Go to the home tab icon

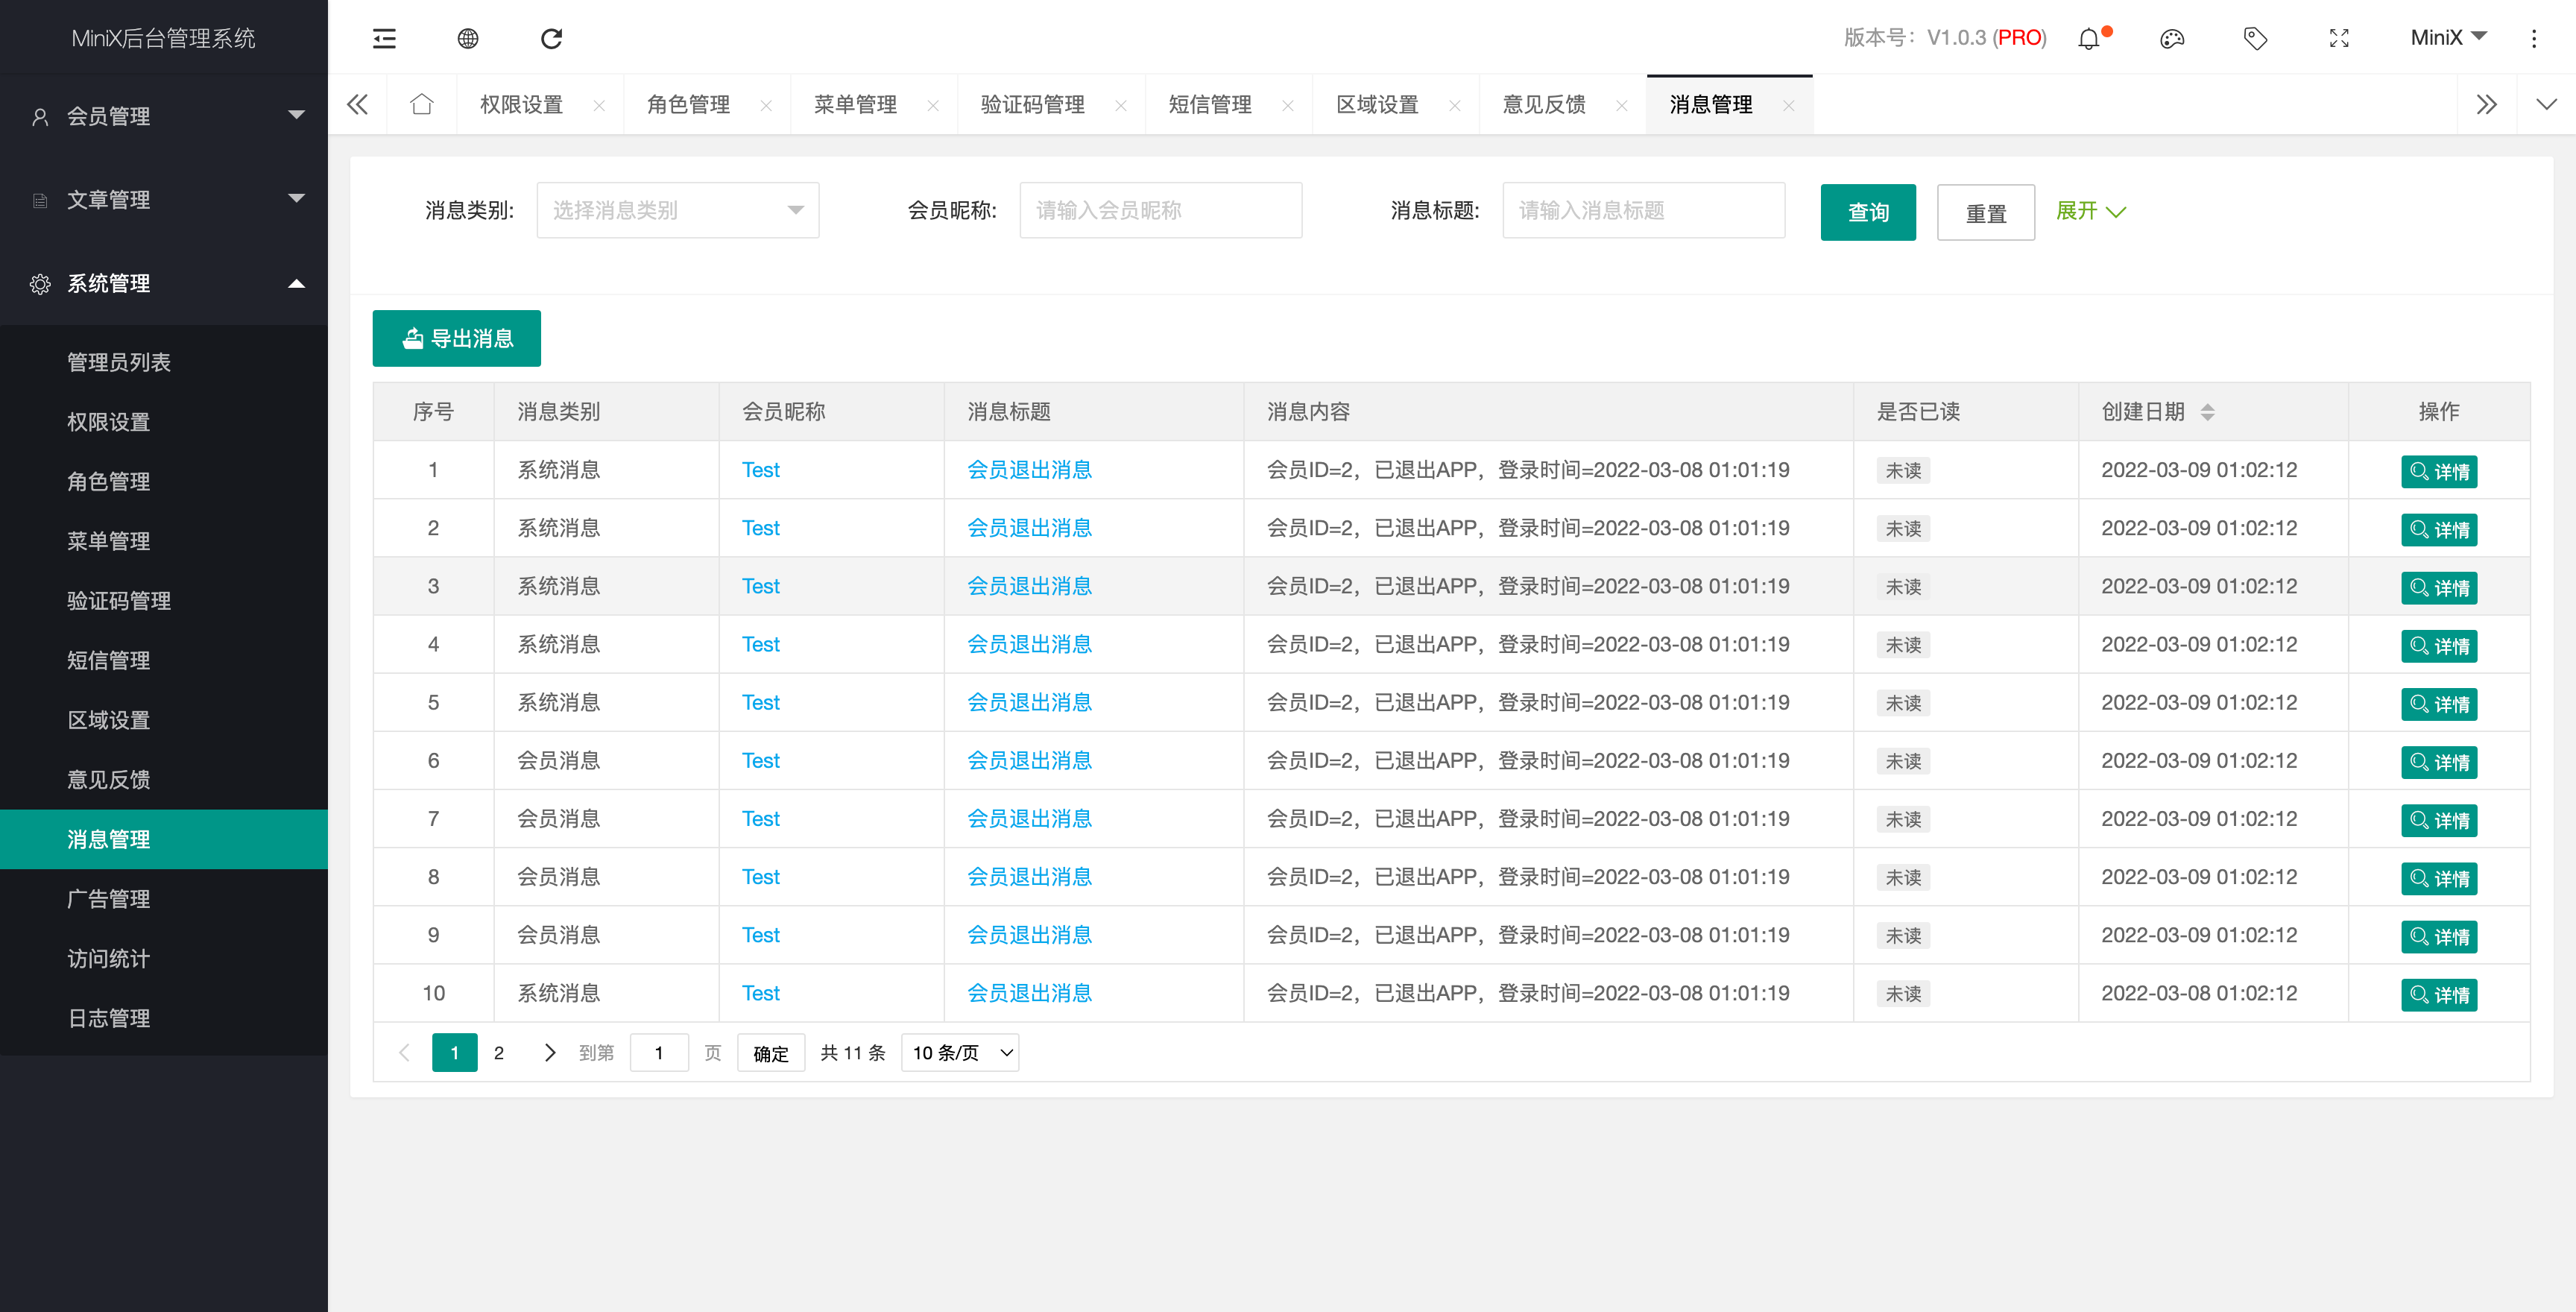(422, 104)
